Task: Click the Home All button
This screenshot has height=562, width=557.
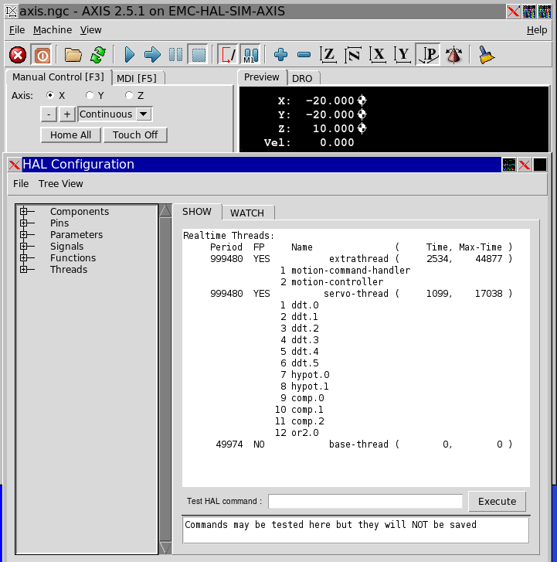Action: pyautogui.click(x=70, y=135)
